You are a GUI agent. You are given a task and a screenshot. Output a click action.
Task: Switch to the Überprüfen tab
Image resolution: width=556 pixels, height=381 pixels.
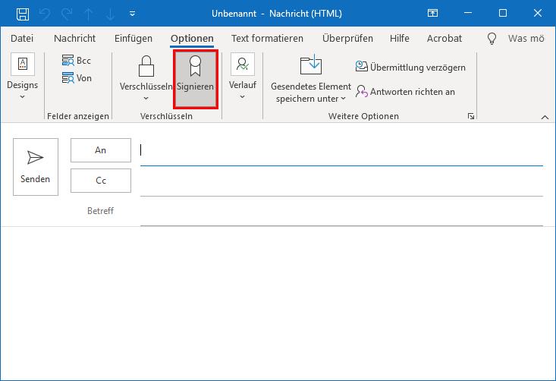coord(347,38)
